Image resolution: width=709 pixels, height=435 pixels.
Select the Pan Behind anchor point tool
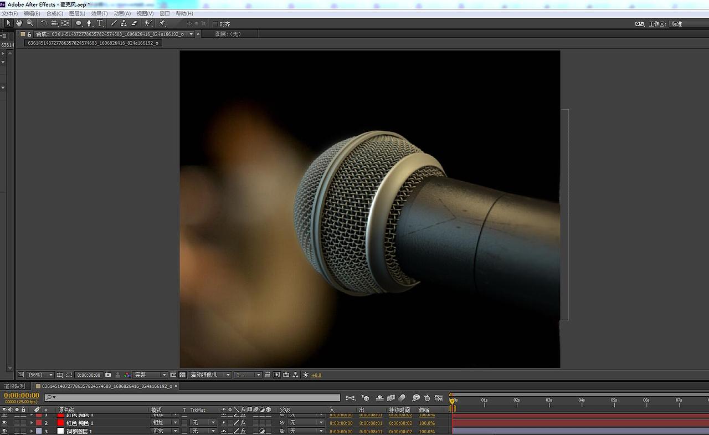[x=65, y=23]
